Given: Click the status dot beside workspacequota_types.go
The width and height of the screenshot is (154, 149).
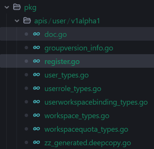Looking at the screenshot, I should 26,129.
